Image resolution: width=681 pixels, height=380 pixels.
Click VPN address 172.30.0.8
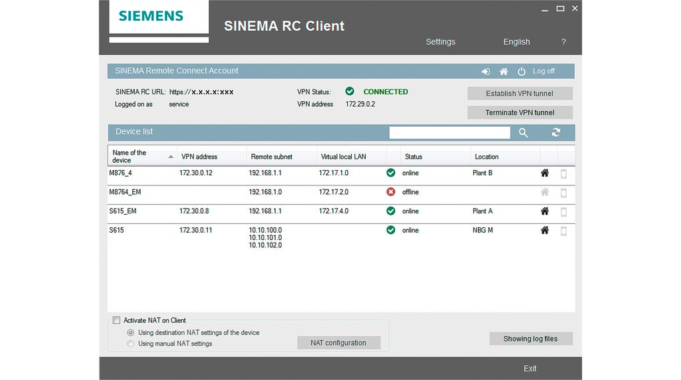click(x=194, y=211)
